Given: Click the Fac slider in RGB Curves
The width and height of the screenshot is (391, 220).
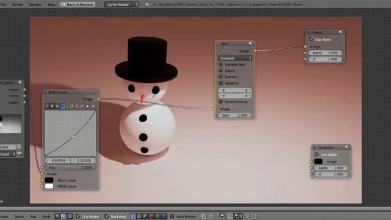Looking at the screenshot, I should 71,167.
